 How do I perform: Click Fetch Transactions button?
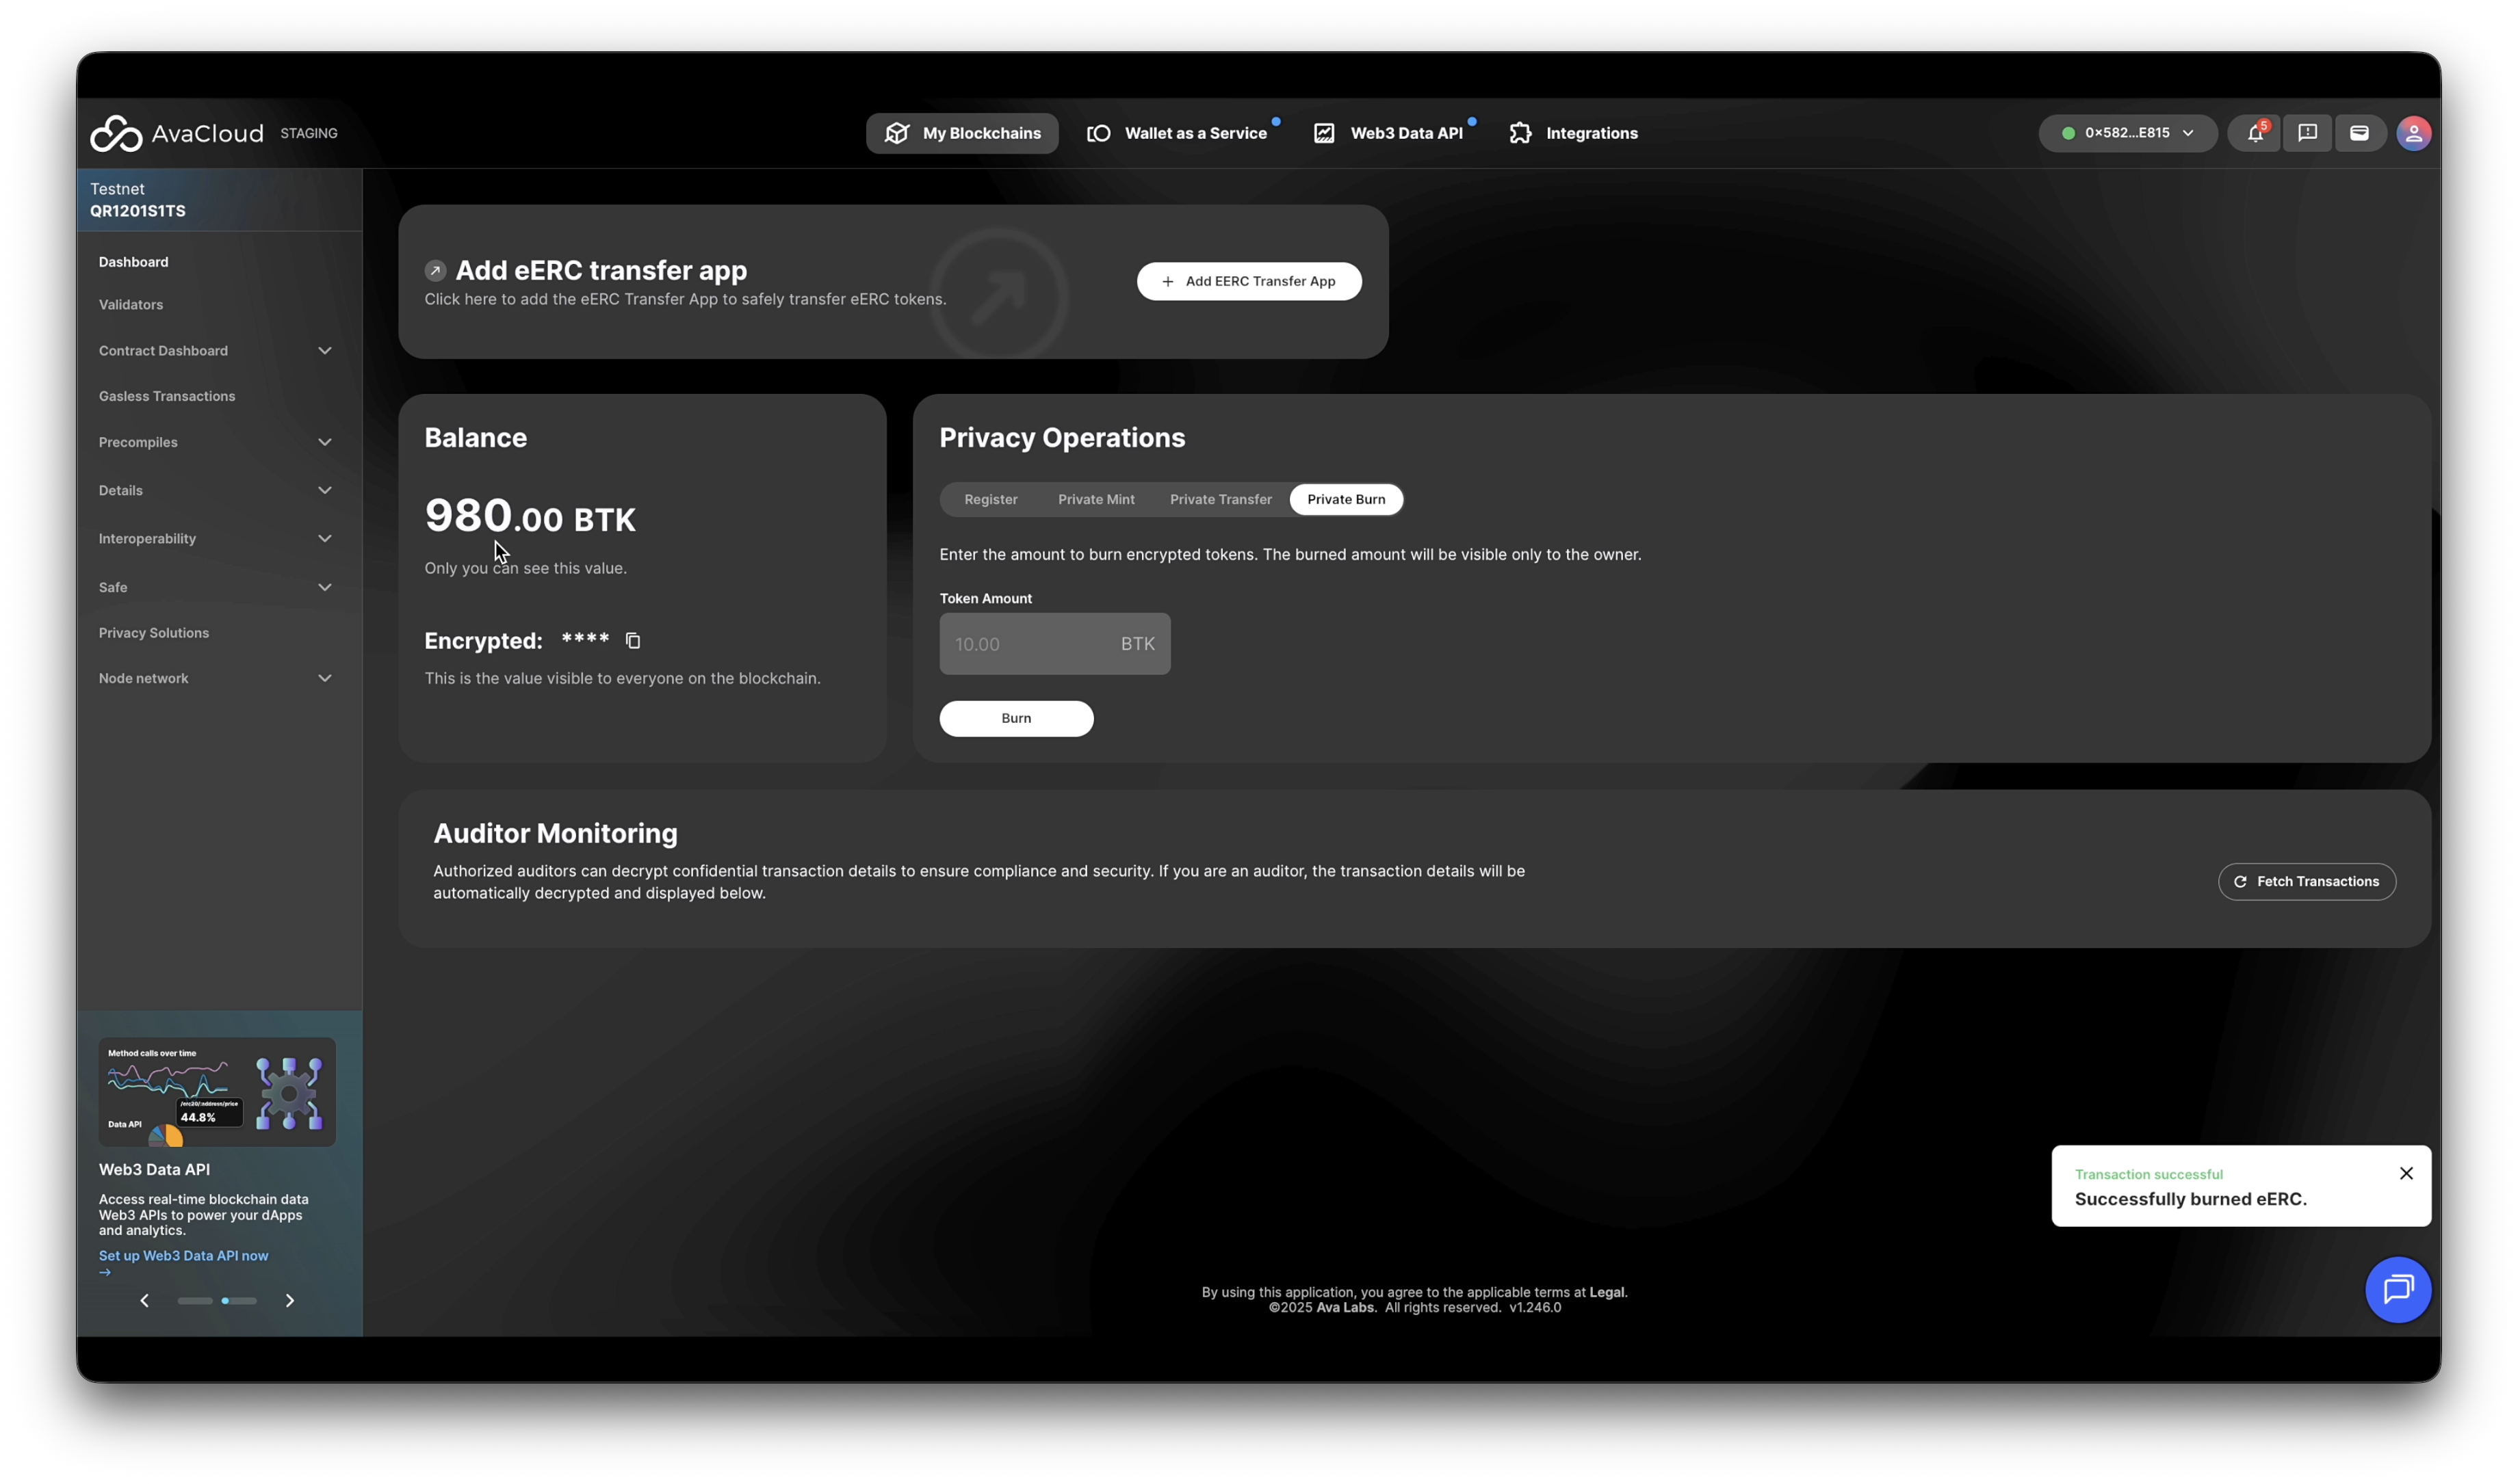point(2306,881)
